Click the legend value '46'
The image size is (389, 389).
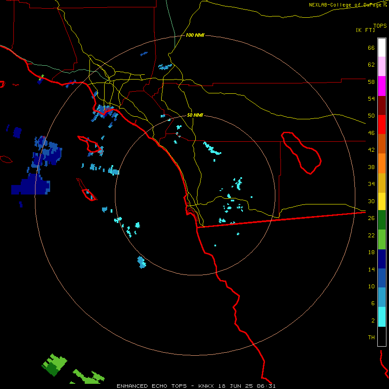(371, 133)
